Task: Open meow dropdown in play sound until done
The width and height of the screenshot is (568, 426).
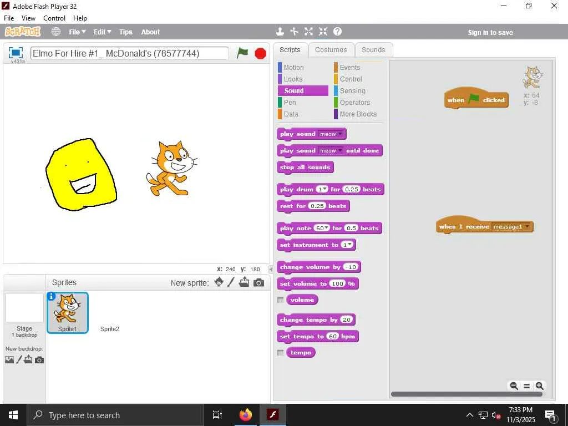Action: (x=331, y=151)
